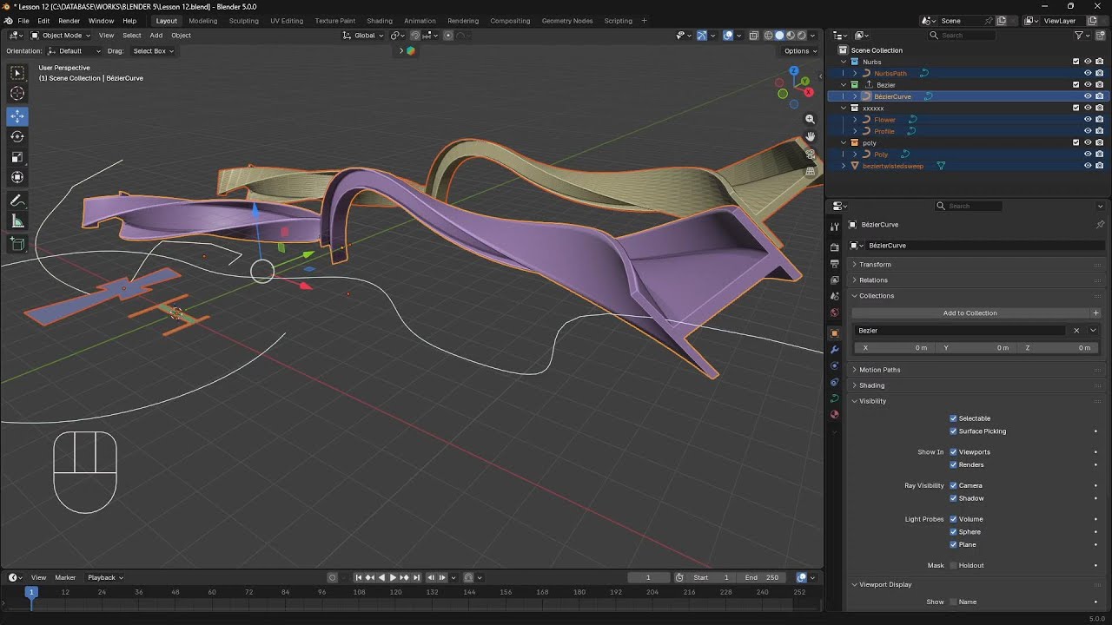Switch to solid viewport shading

(779, 36)
